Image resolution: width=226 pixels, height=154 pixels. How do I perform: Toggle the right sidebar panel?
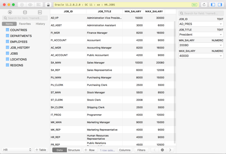point(220,5)
